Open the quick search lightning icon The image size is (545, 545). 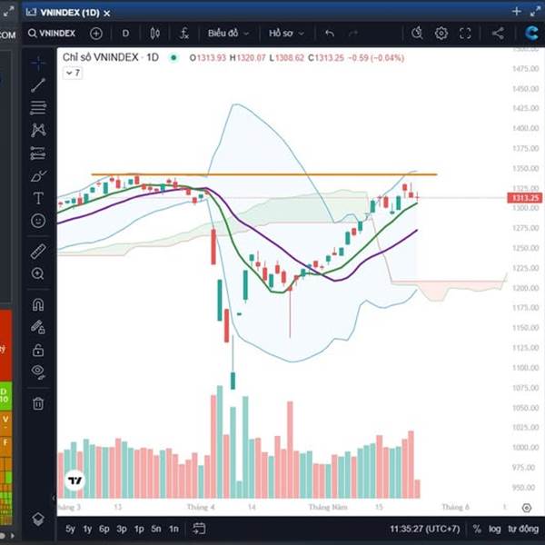point(417,33)
